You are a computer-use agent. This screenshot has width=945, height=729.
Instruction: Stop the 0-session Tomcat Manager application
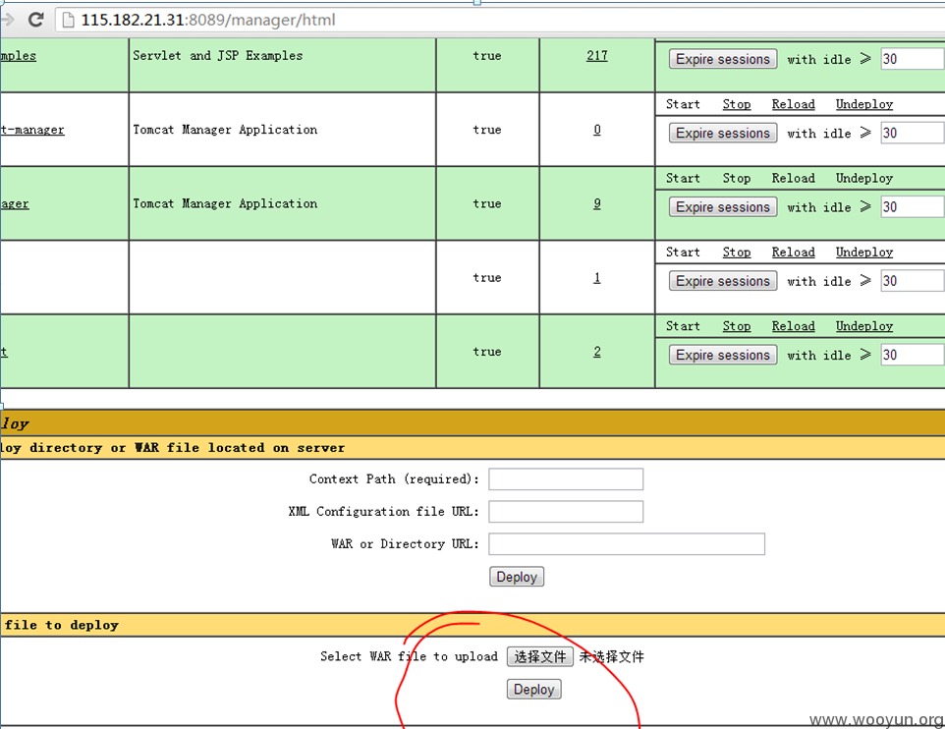point(737,104)
